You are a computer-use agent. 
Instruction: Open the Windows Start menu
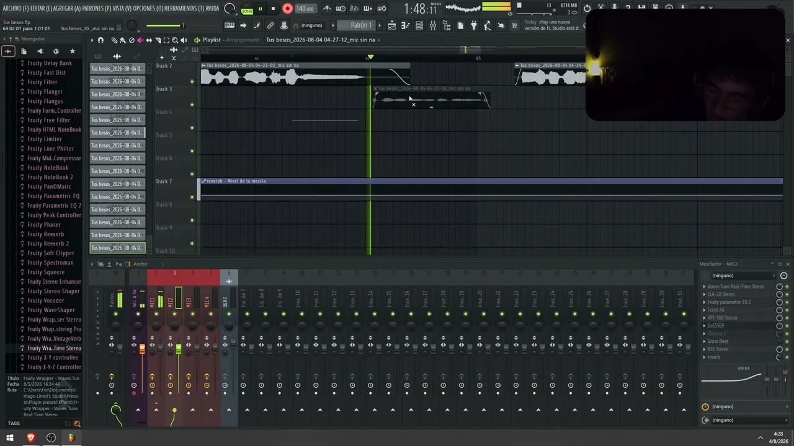(x=10, y=437)
